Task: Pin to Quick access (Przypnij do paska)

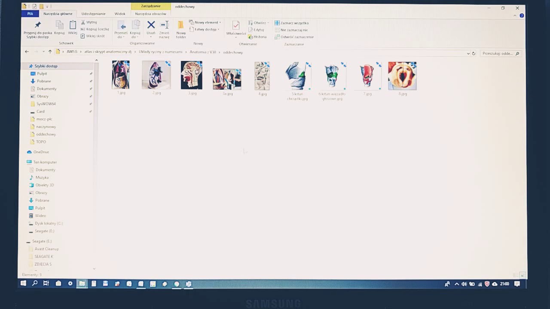Action: (38, 29)
